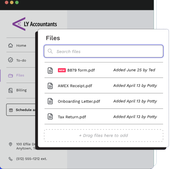This screenshot has width=171, height=169.
Task: Click the location pin icon
Action: click(11, 144)
